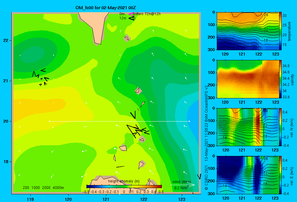Click the main map longitude label 123
Viewport: 297px width, 202px height.
182,199
